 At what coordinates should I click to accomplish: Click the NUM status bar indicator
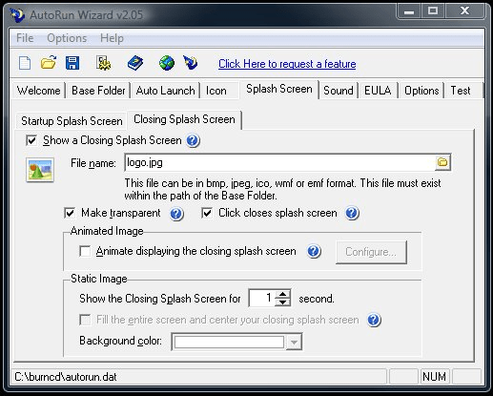(x=434, y=377)
